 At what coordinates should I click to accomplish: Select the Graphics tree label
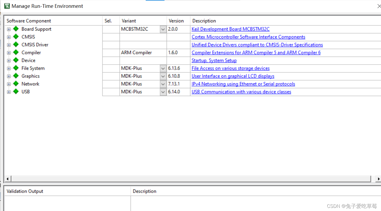pos(31,76)
